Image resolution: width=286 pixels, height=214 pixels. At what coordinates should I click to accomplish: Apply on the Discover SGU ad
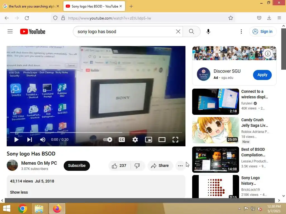coord(262,75)
